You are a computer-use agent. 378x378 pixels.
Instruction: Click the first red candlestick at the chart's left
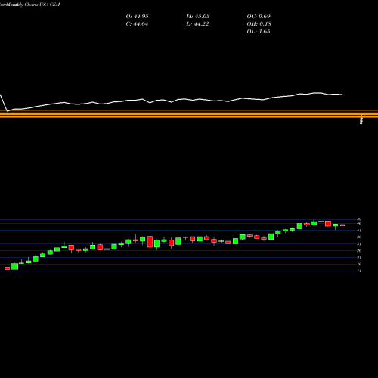(x=7, y=268)
